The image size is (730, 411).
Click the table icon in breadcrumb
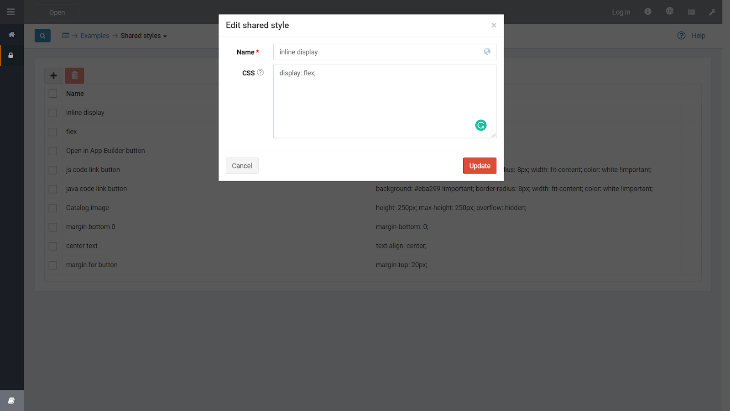point(66,36)
